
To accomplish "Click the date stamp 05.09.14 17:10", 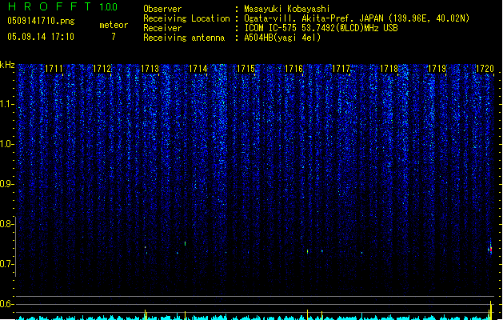I will pyautogui.click(x=41, y=37).
